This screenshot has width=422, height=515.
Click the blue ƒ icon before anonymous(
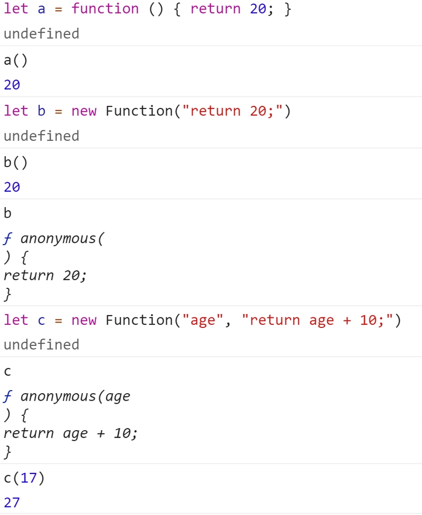[7, 238]
